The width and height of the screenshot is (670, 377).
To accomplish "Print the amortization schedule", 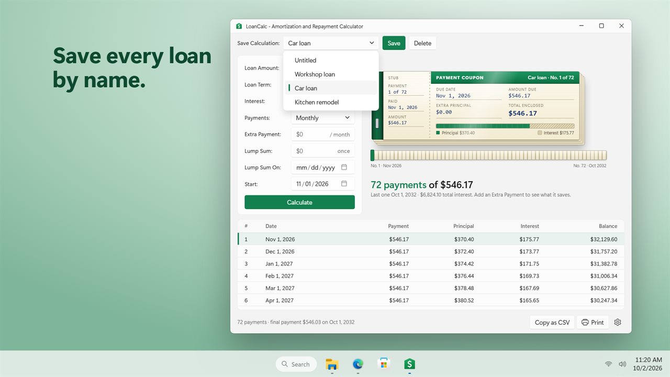I will click(593, 323).
